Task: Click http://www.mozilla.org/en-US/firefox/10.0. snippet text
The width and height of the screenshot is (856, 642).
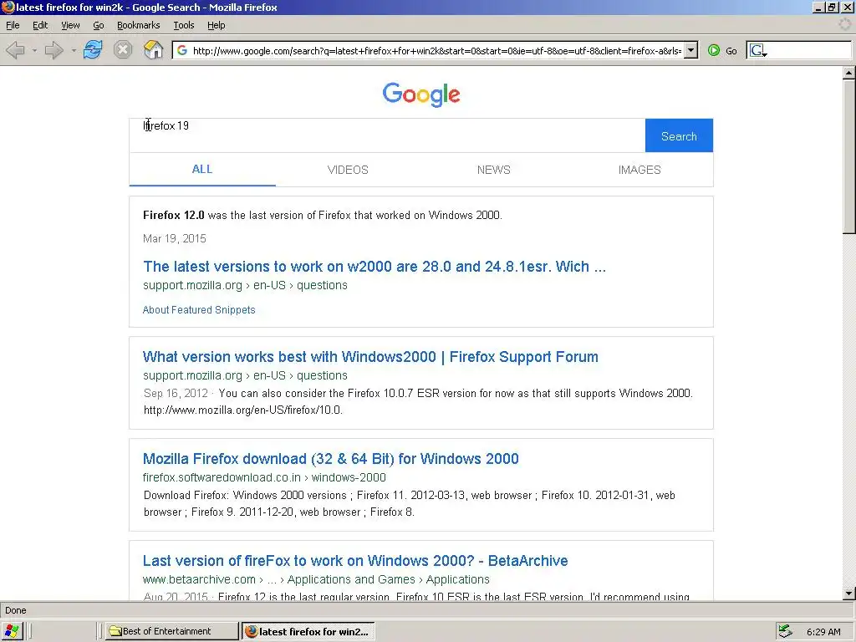Action: 243,410
